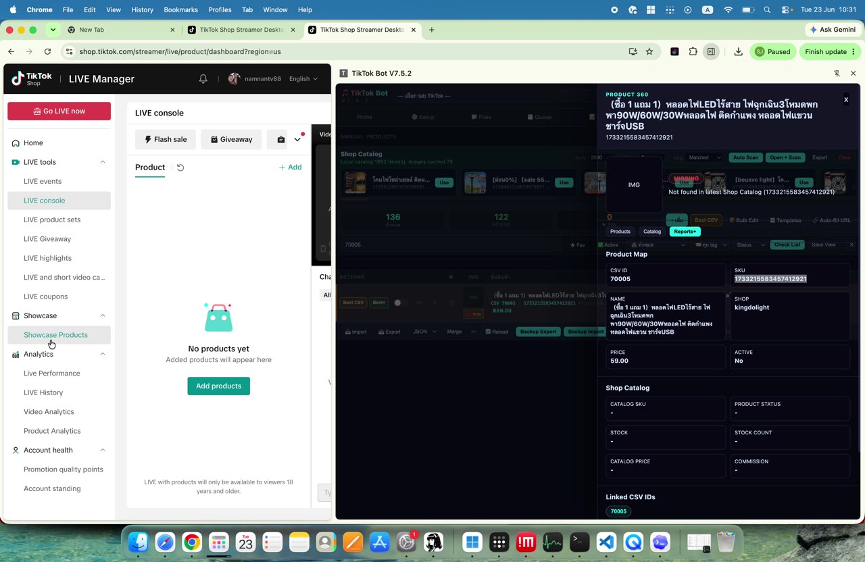The height and width of the screenshot is (562, 865).
Task: Open Chrome's three-dot menu
Action: tap(854, 51)
